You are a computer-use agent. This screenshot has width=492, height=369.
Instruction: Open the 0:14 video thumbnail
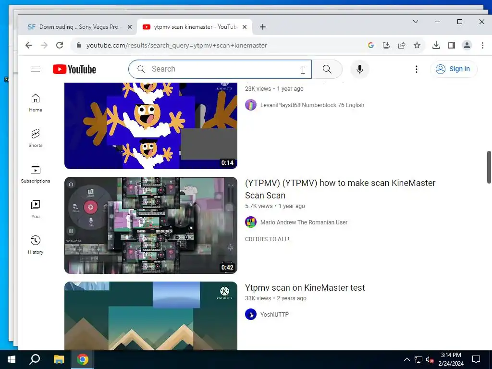click(150, 126)
